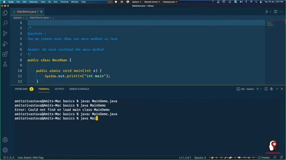
Task: Stop the screen recording
Action: pyautogui.click(x=116, y=2)
